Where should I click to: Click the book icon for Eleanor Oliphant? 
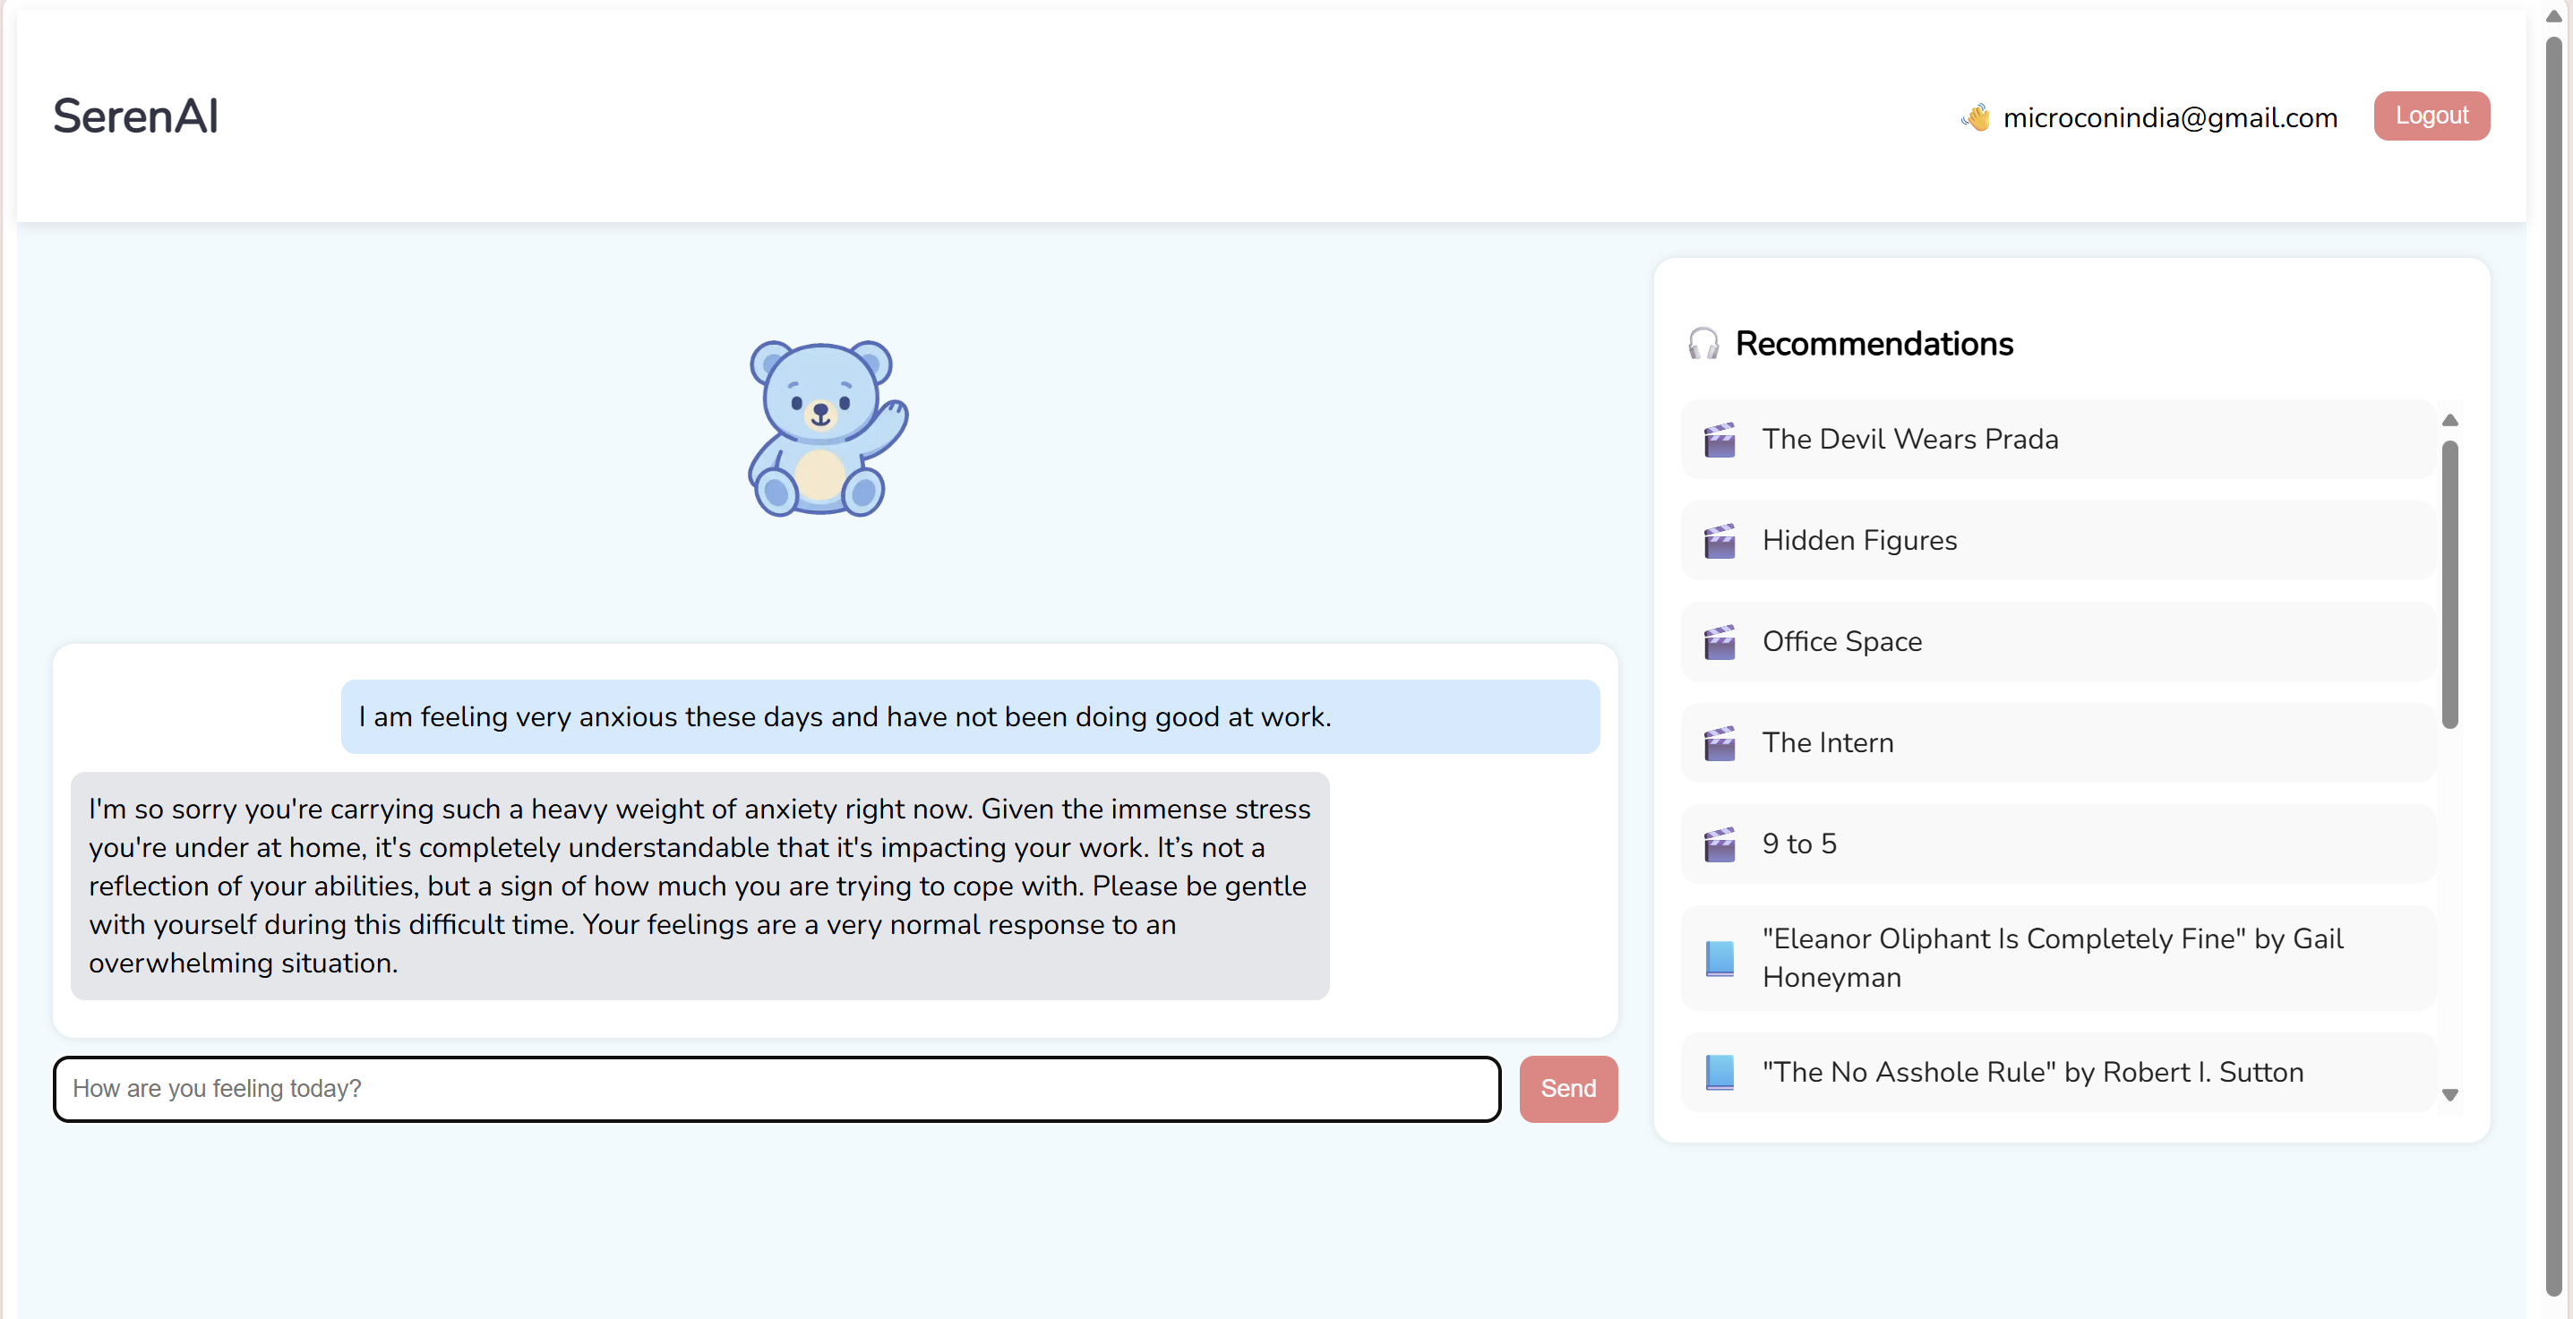1719,957
